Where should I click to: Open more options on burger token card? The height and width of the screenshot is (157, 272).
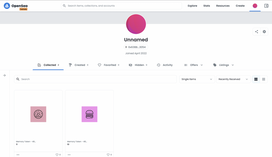69,154
